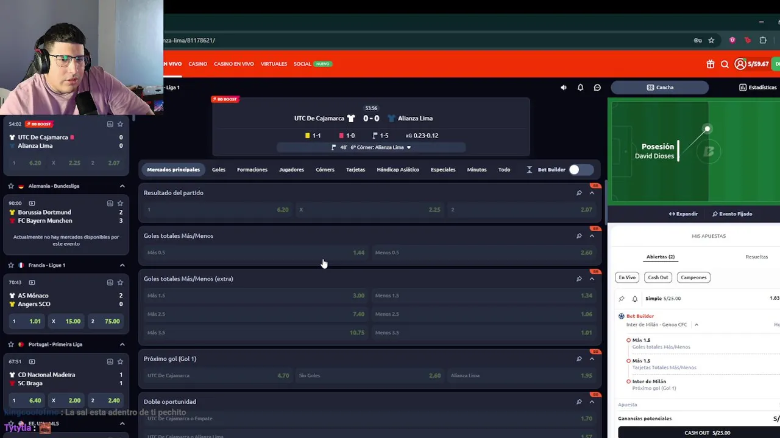Open the user account profile icon
The width and height of the screenshot is (780, 438).
pyautogui.click(x=740, y=64)
